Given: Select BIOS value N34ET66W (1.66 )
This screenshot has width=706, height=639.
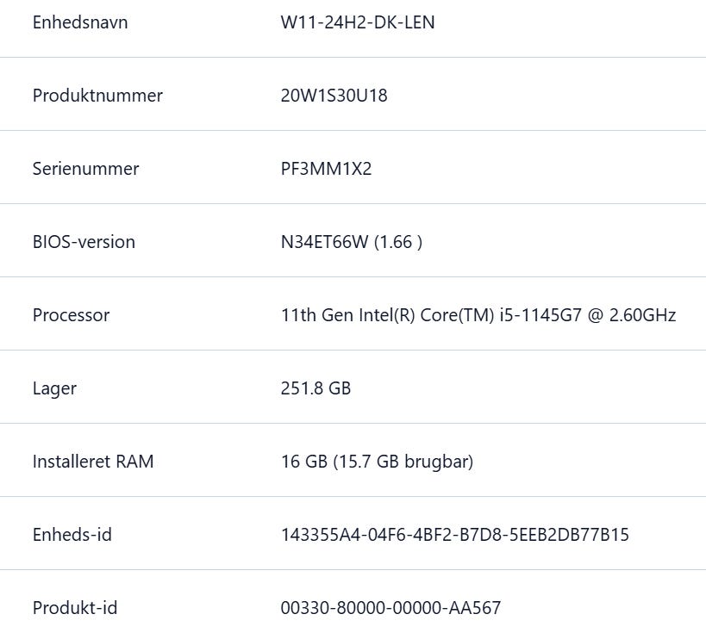Looking at the screenshot, I should tap(351, 242).
